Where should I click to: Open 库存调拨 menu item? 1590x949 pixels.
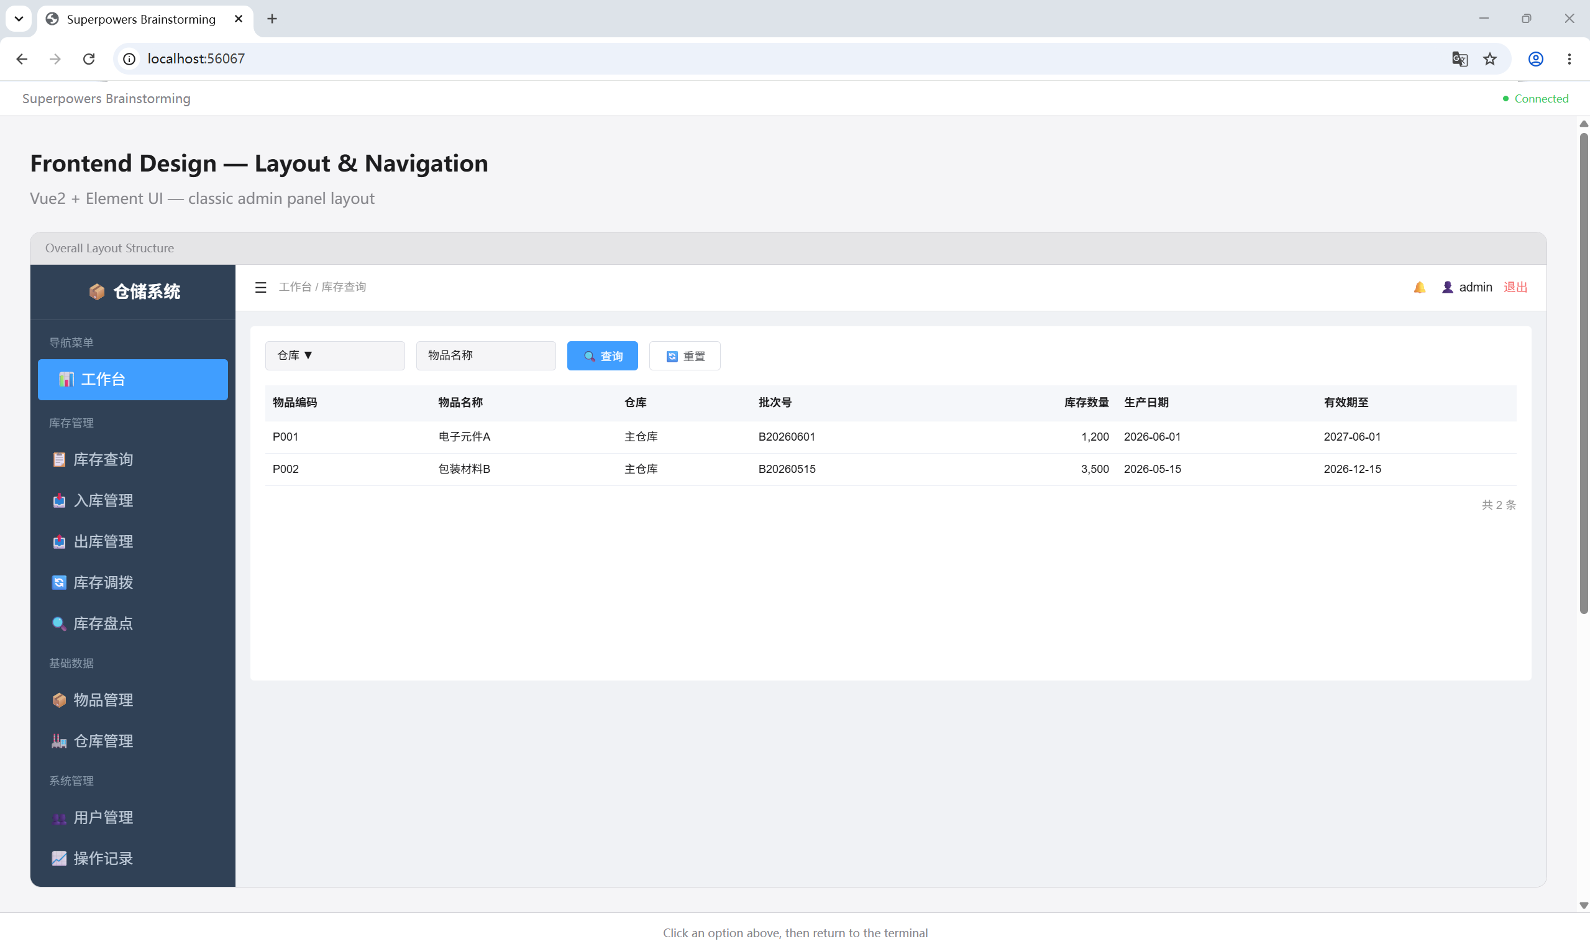pos(132,582)
